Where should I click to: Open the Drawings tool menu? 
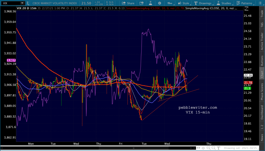tap(203, 3)
